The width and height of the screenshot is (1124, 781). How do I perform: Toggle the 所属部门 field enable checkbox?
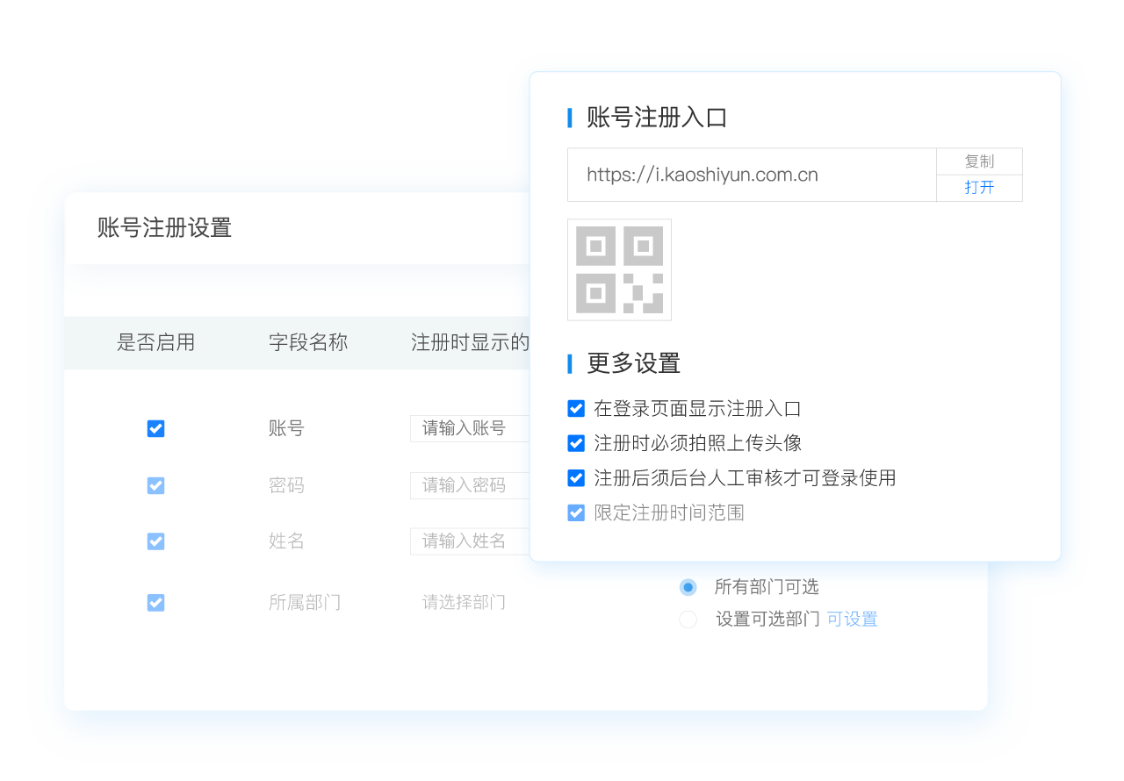155,603
